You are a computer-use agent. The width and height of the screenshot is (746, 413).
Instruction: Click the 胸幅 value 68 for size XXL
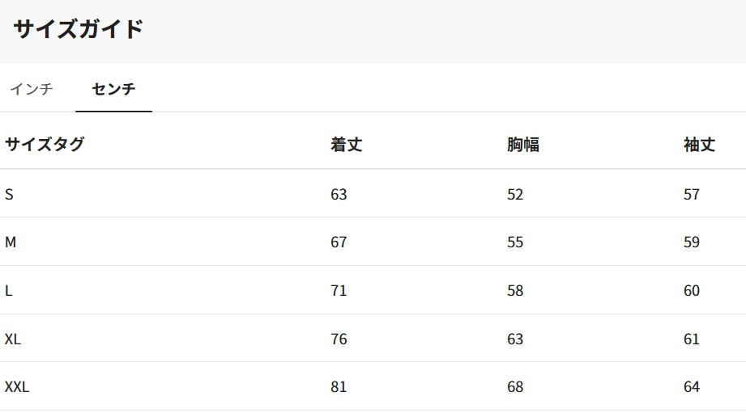pos(515,387)
